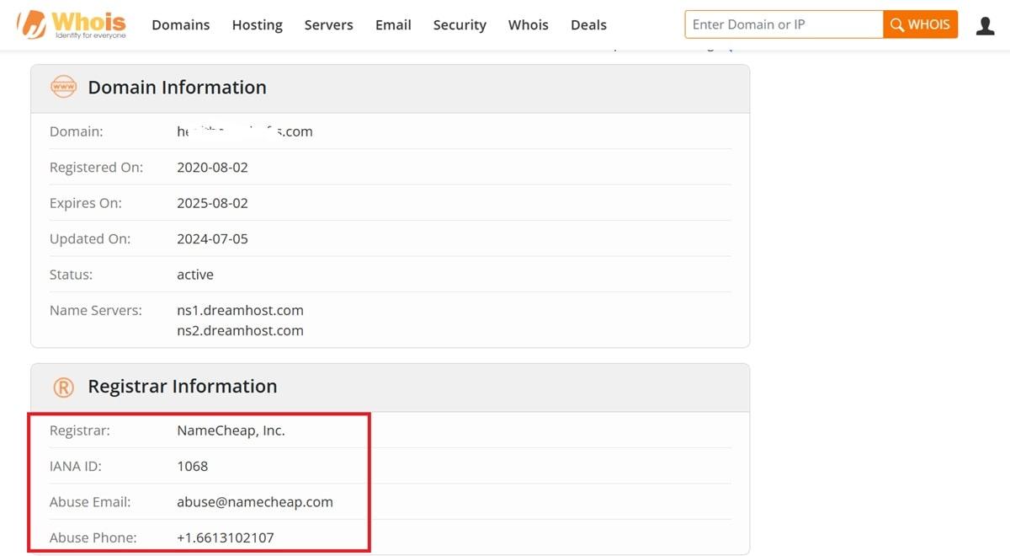Viewport: 1010px width, 556px height.
Task: Click the globe icon beside Domain Information
Action: [x=64, y=86]
